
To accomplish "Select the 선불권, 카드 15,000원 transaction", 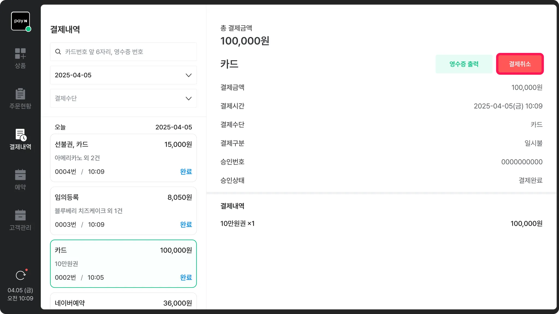I will (123, 158).
